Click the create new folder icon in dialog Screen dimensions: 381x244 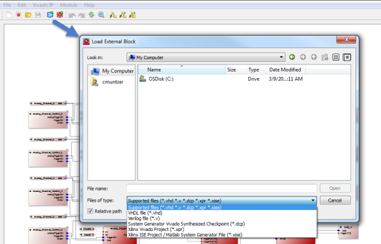tap(324, 57)
